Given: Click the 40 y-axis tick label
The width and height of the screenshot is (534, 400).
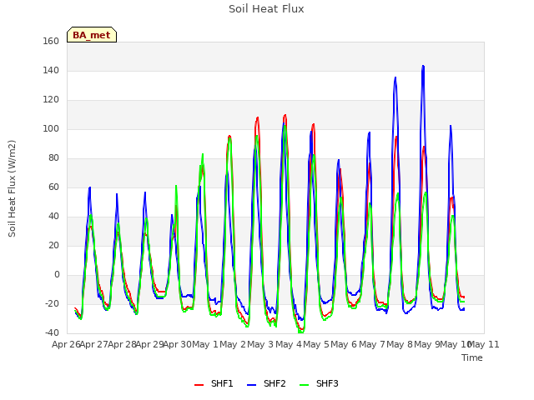Looking at the screenshot, I should [53, 217].
